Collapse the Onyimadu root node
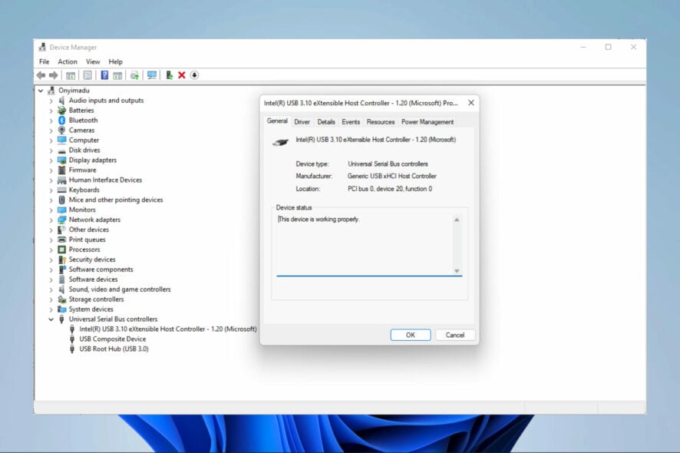Image resolution: width=680 pixels, height=453 pixels. 41,91
